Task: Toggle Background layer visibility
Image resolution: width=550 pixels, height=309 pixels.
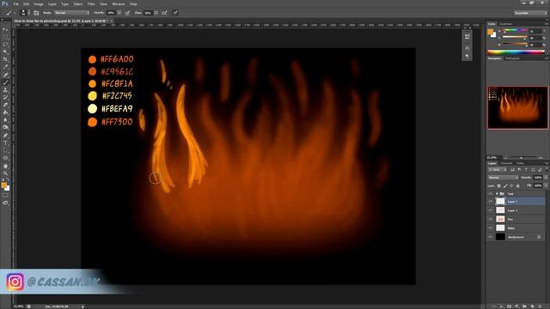Action: (x=491, y=237)
